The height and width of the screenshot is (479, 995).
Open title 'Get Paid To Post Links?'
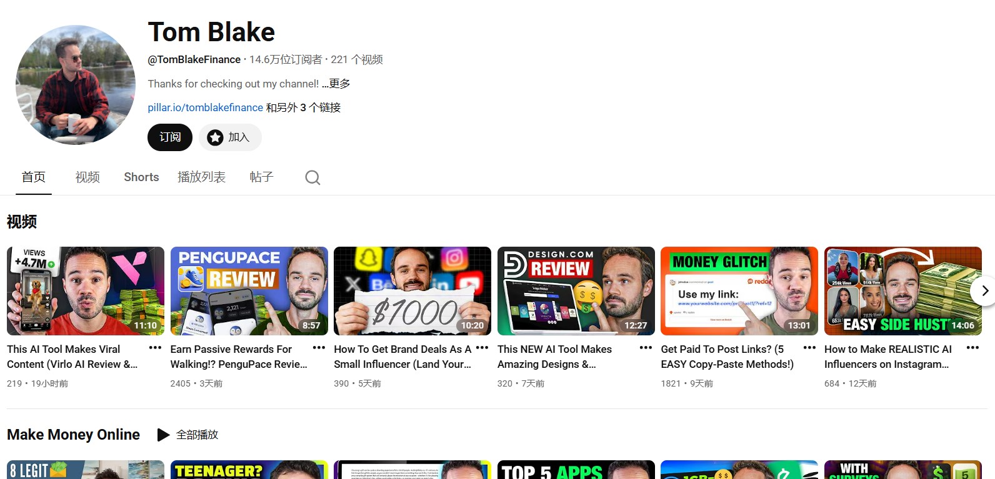point(727,357)
